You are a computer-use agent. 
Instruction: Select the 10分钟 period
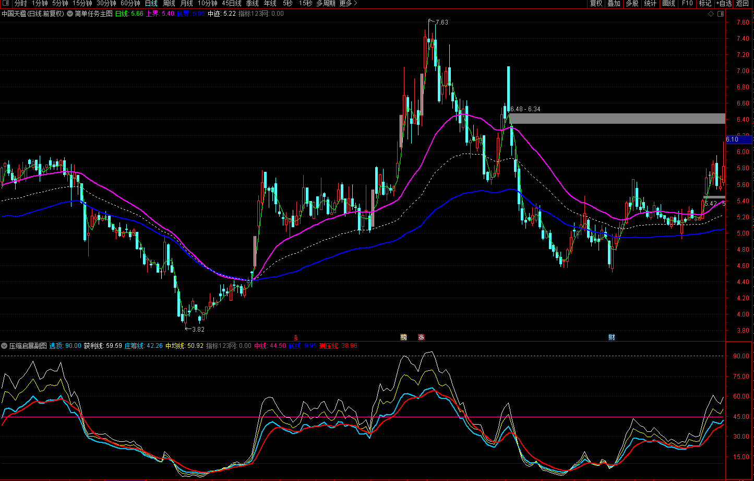point(208,3)
